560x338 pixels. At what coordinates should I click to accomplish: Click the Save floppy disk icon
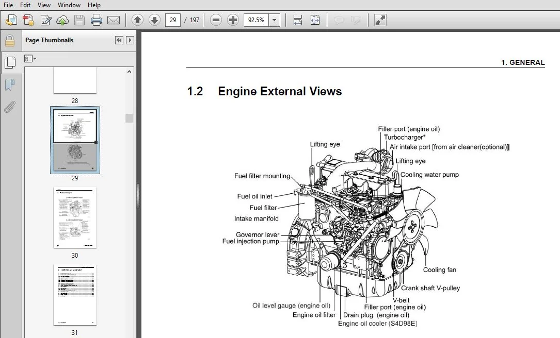point(79,20)
